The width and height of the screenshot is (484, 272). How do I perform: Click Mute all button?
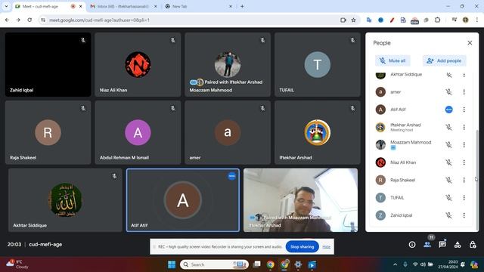(x=392, y=60)
